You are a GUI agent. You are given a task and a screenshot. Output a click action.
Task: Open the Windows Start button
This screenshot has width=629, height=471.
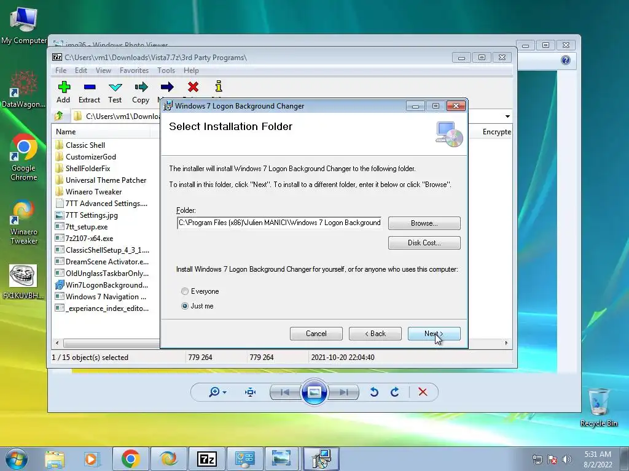[x=17, y=459]
